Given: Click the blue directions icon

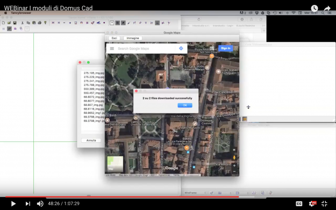Looking at the screenshot, I should click(x=181, y=48).
